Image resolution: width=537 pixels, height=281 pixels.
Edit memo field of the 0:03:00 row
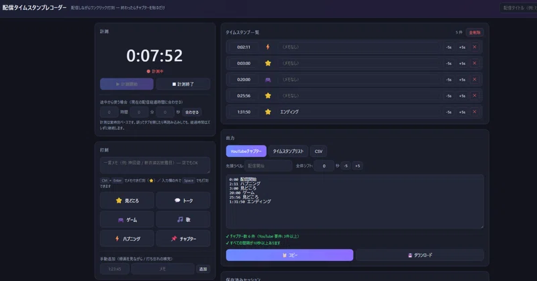359,63
